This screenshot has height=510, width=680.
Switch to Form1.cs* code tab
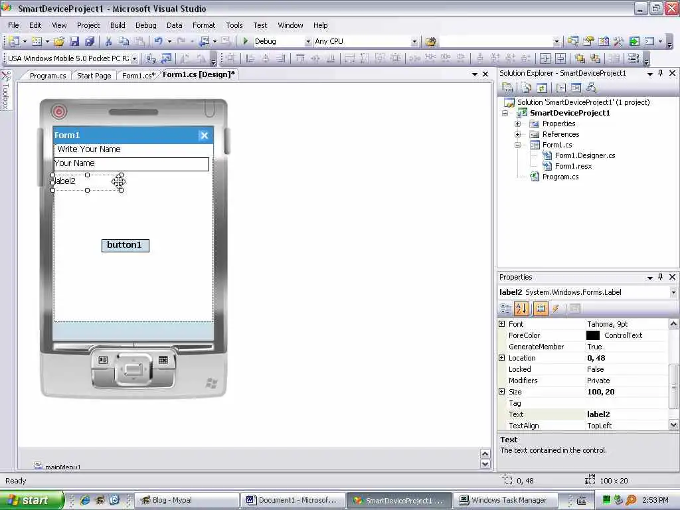pyautogui.click(x=138, y=76)
